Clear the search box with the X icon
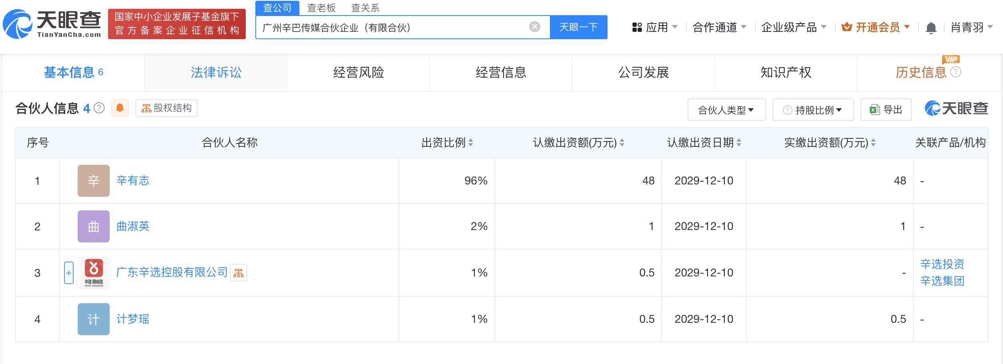 pyautogui.click(x=534, y=27)
